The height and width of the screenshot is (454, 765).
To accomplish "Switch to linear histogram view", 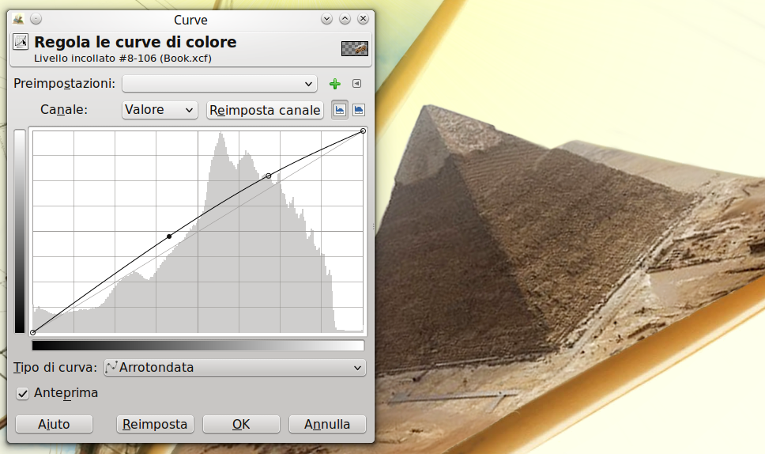I will (340, 110).
